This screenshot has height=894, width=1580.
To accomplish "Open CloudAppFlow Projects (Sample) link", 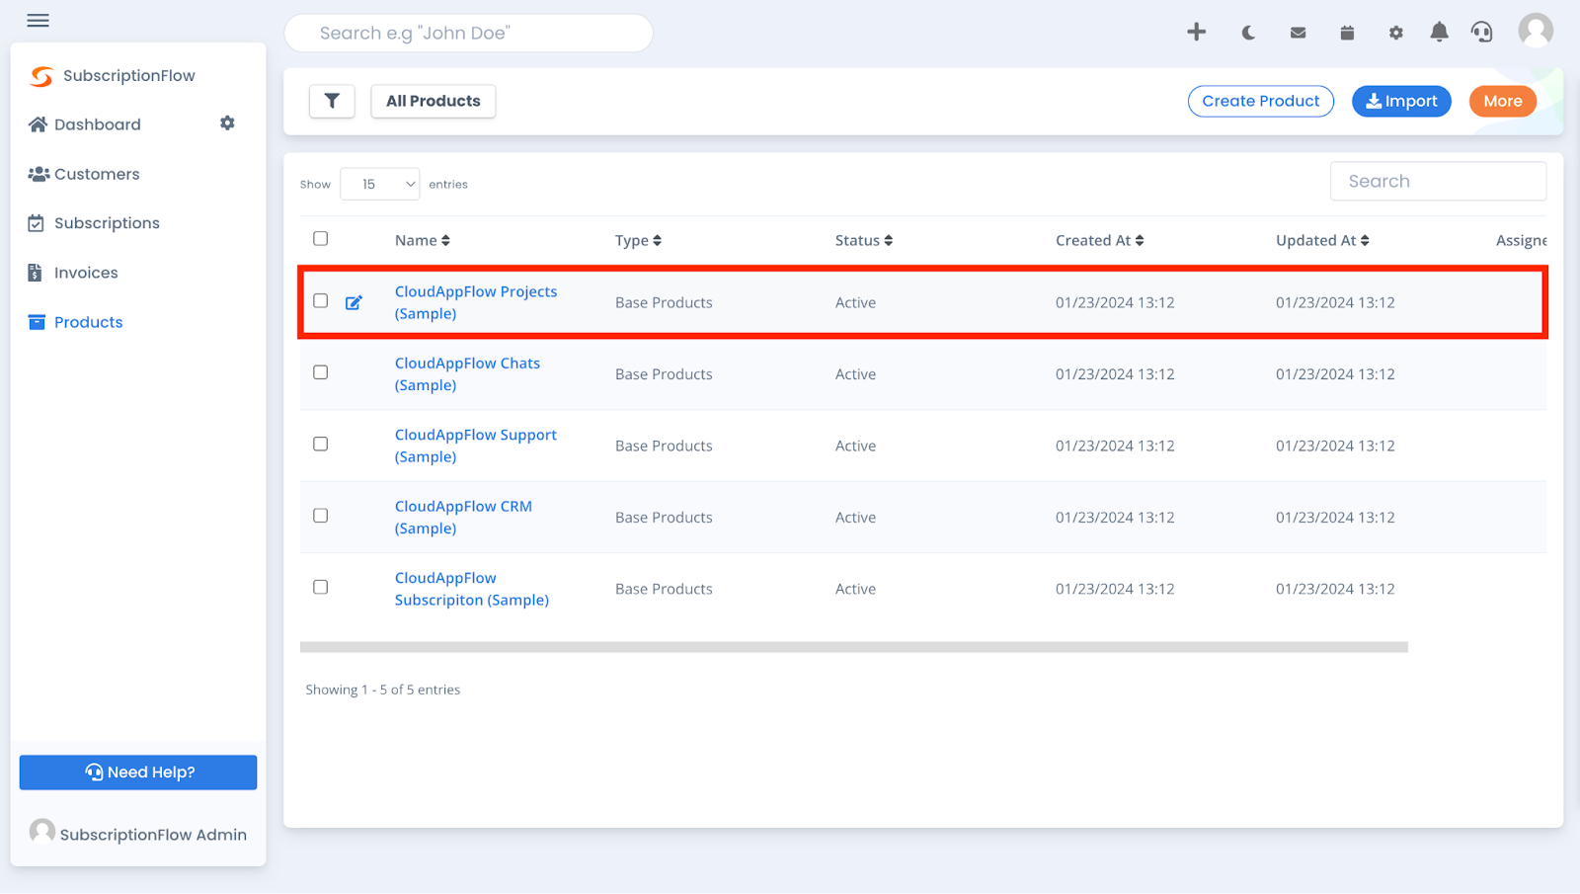I will coord(476,302).
